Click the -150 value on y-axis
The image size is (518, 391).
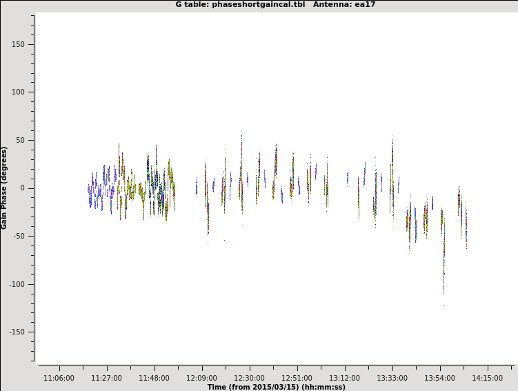tap(16, 332)
